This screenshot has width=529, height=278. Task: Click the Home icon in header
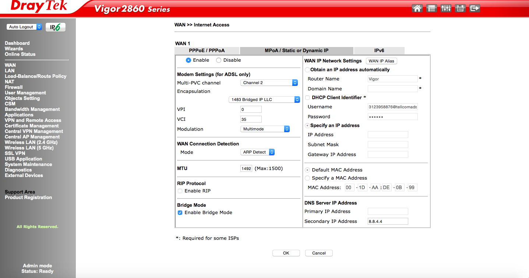point(417,8)
